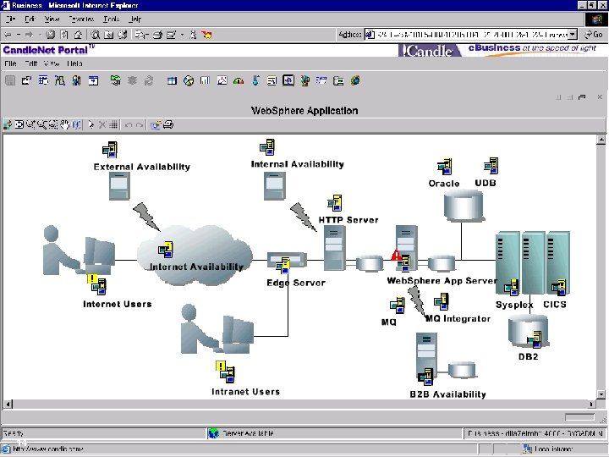This screenshot has height=457, width=609.
Task: Select the Sysplex status icon
Action: (x=512, y=287)
